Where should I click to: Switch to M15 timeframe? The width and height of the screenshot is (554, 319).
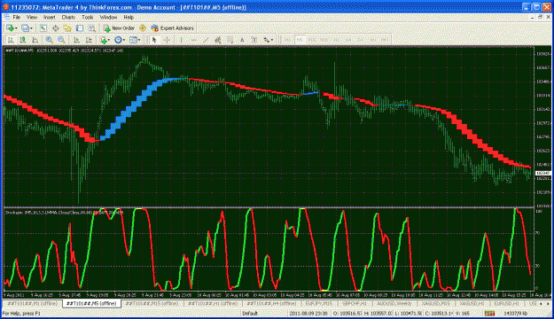(312, 40)
